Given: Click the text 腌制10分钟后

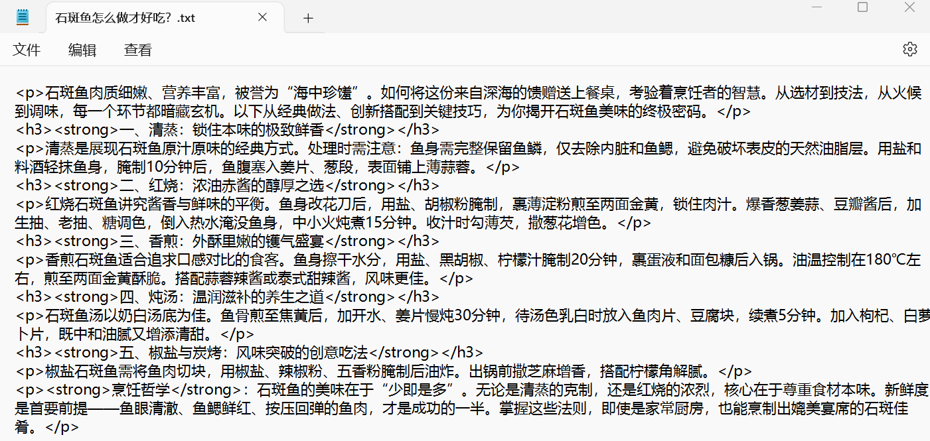Looking at the screenshot, I should click(x=161, y=167).
